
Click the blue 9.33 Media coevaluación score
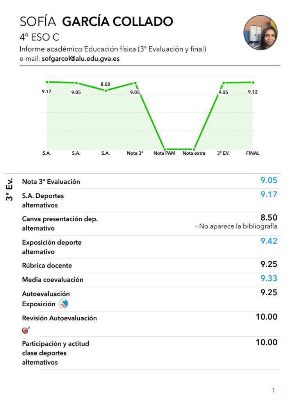click(269, 278)
